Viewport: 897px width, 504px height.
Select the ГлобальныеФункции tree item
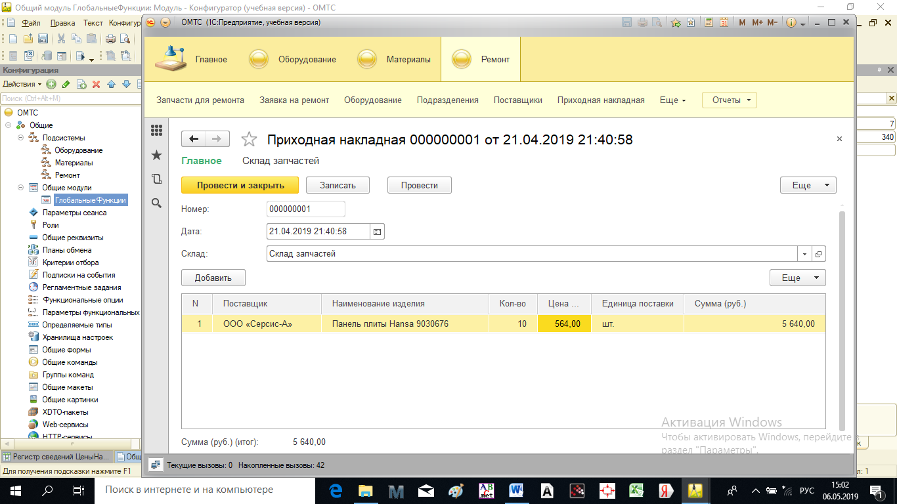click(x=91, y=200)
